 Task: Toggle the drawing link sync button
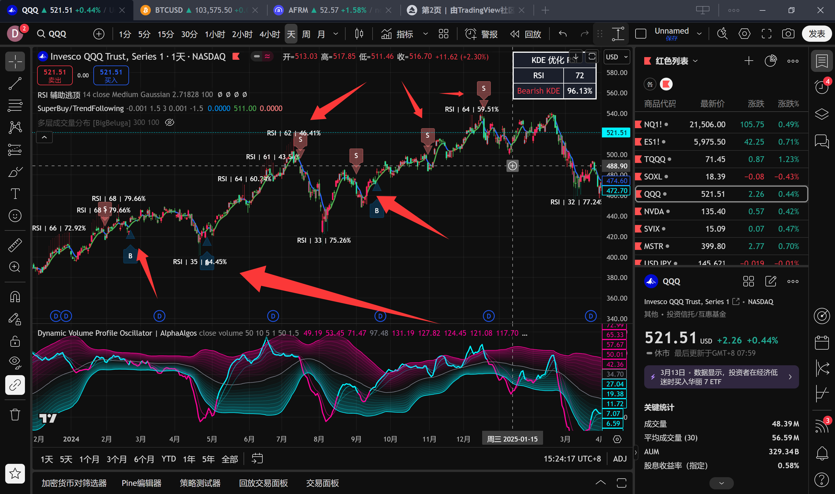click(15, 385)
